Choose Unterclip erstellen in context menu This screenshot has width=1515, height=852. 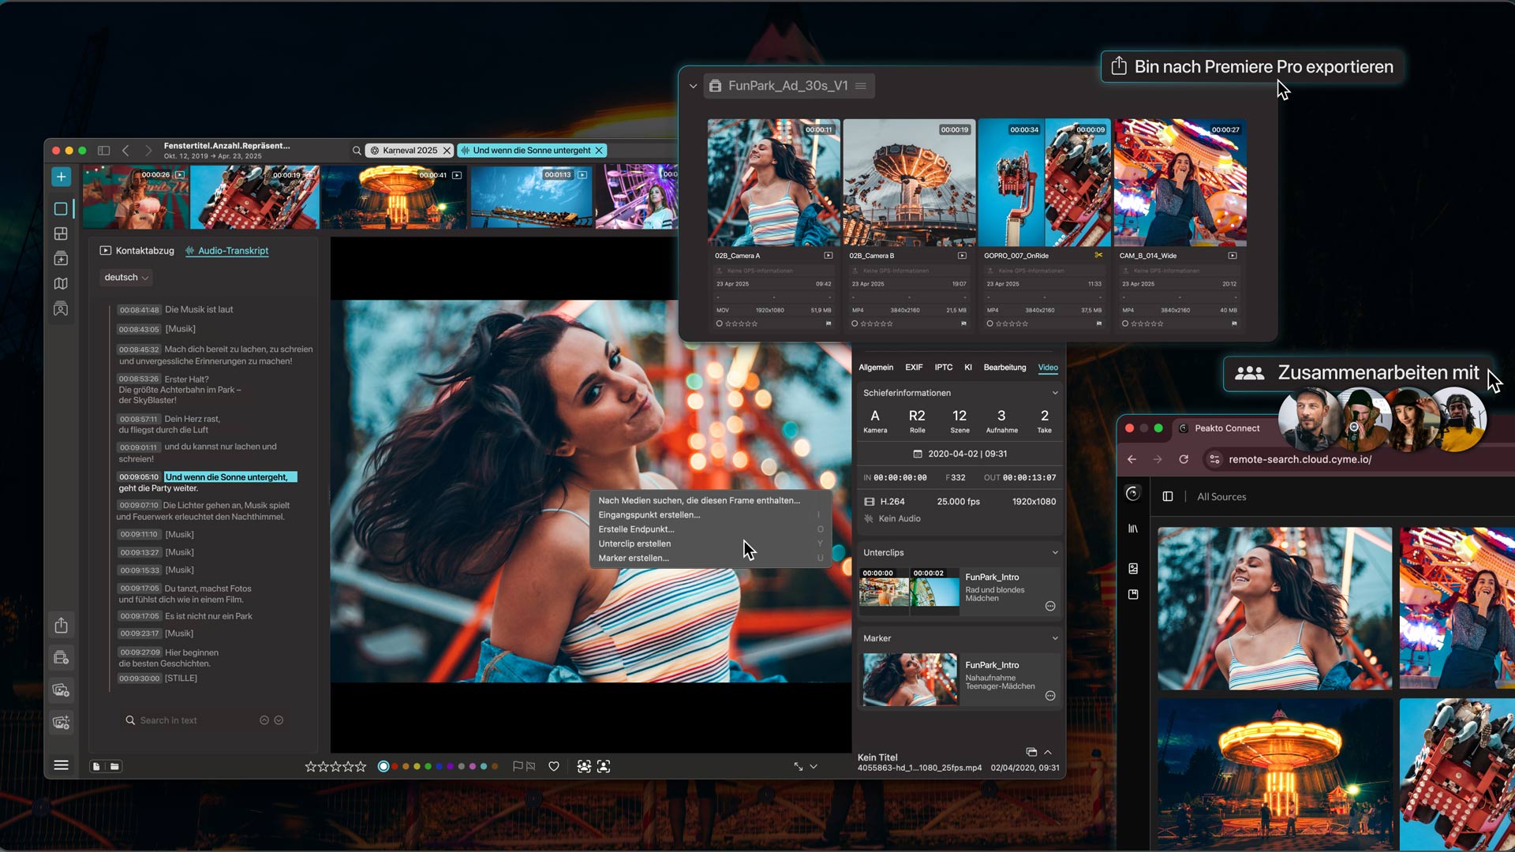[634, 544]
